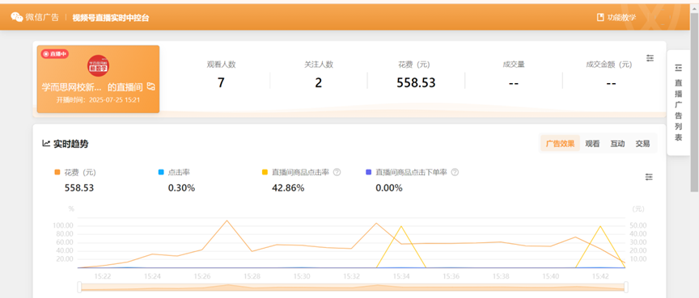Click the 观看人数 value 7
Screen dimensions: 699x298
[x=221, y=82]
